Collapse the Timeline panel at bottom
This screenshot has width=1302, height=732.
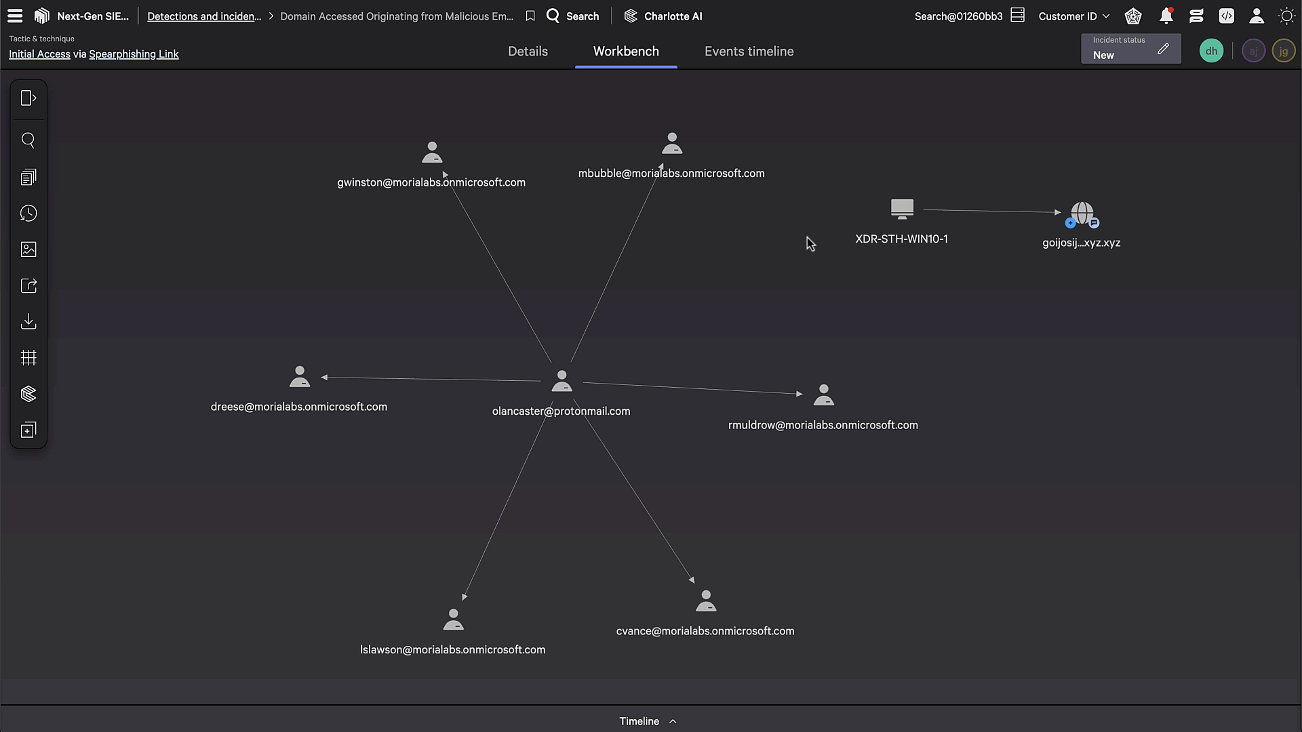(673, 721)
